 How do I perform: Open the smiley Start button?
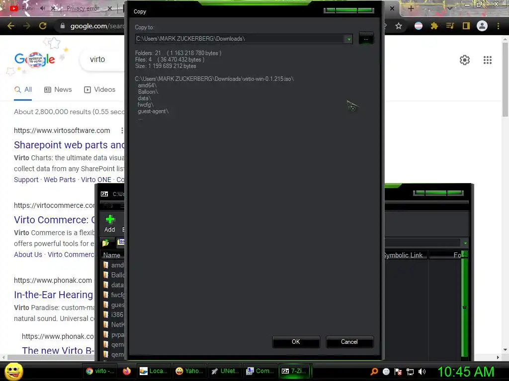tap(13, 371)
